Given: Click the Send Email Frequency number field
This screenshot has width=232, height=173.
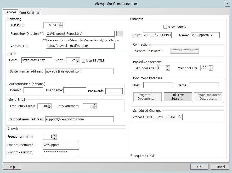Looking at the screenshot, I should [42, 106].
